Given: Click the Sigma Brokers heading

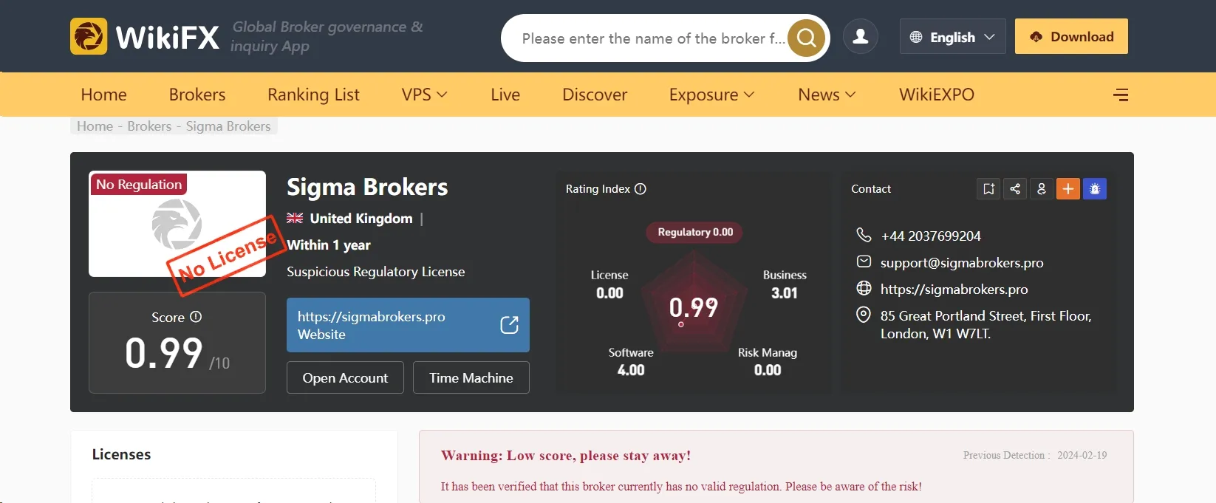Looking at the screenshot, I should (x=367, y=187).
